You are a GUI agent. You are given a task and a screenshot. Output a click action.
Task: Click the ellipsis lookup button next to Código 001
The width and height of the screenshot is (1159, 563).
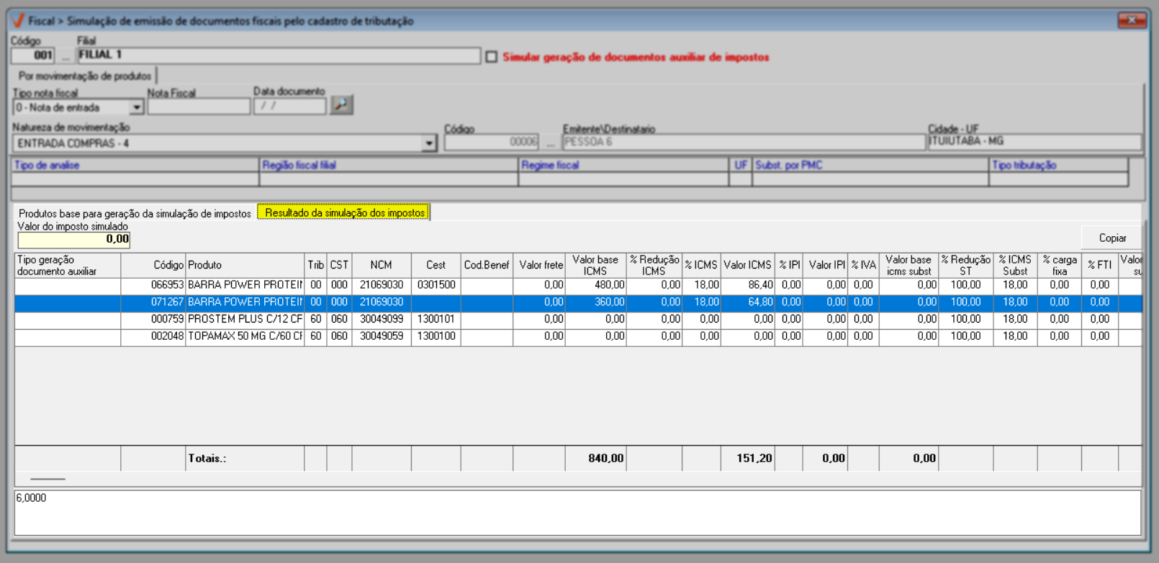[x=66, y=55]
